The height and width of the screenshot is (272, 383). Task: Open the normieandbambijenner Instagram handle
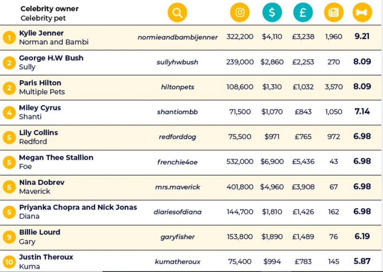(x=177, y=38)
